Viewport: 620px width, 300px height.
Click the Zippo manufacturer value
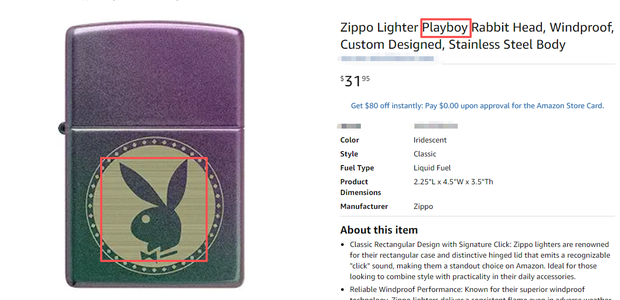pyautogui.click(x=423, y=206)
